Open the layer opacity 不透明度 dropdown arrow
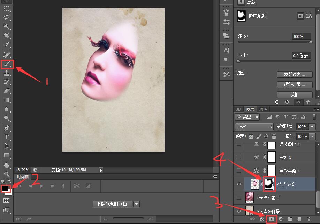This screenshot has width=320, height=224. click(312, 127)
